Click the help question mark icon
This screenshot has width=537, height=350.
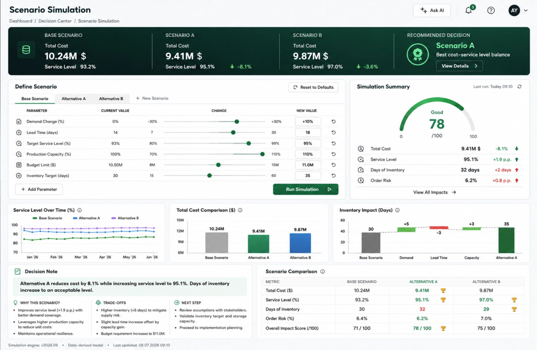click(x=491, y=10)
